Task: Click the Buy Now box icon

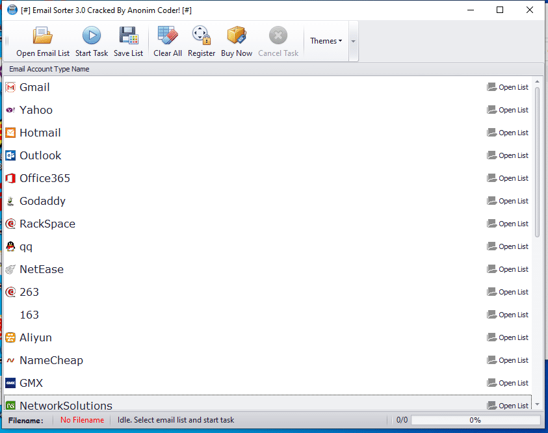Action: point(237,35)
